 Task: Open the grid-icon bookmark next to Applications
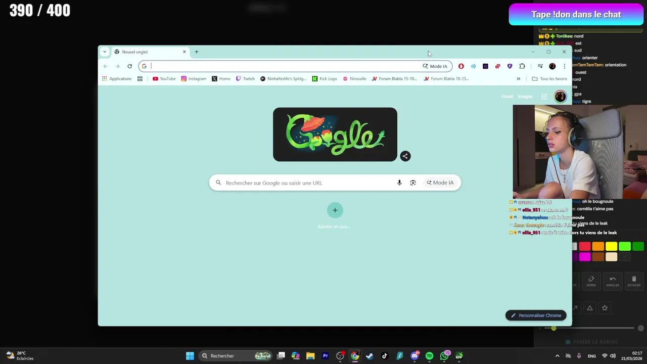(x=140, y=78)
